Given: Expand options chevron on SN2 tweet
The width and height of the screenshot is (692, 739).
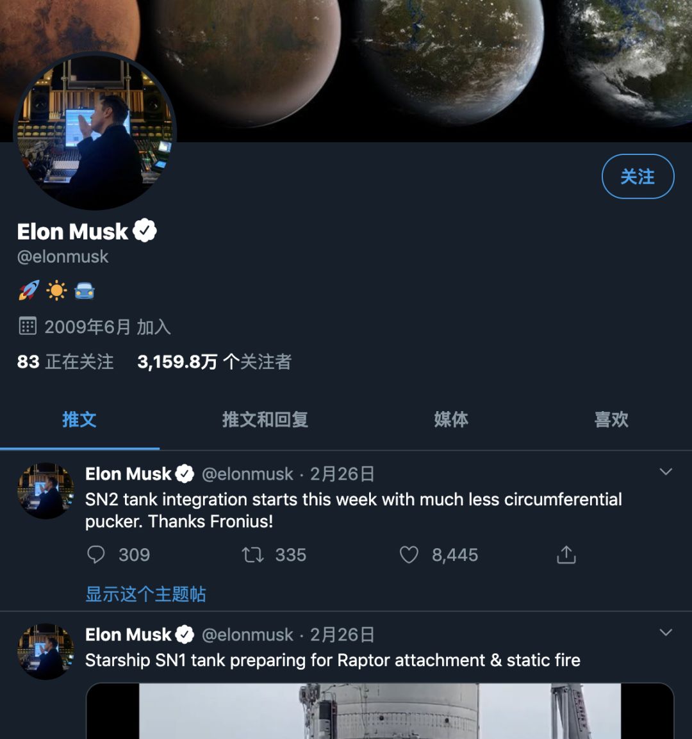Looking at the screenshot, I should point(666,472).
